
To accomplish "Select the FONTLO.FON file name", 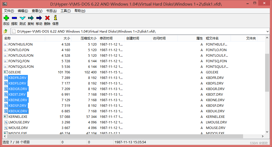I will click(19, 50).
